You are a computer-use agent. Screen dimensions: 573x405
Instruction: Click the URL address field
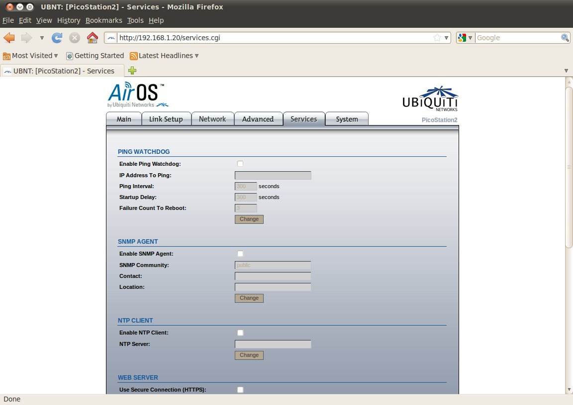tap(274, 38)
